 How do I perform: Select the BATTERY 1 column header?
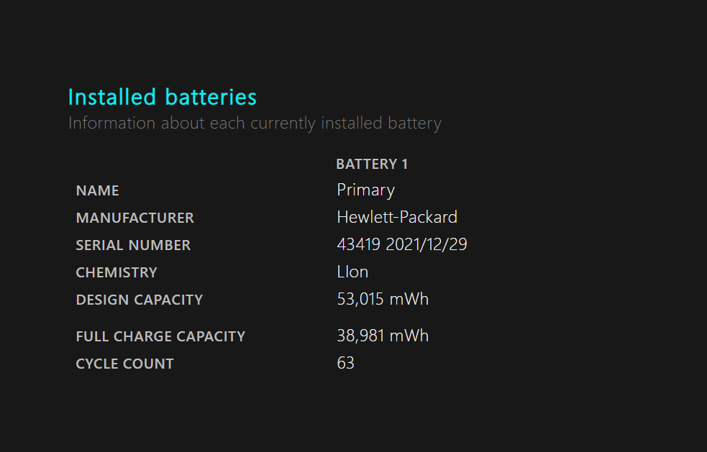372,164
